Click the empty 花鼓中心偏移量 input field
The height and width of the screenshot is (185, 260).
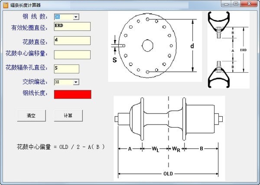coord(72,55)
